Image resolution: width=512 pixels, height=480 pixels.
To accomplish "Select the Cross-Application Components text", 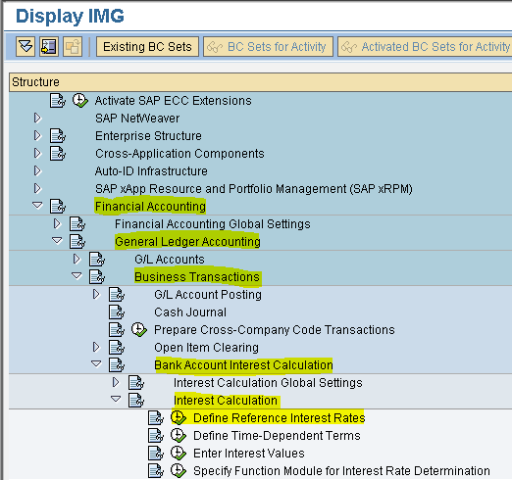I will tap(179, 154).
